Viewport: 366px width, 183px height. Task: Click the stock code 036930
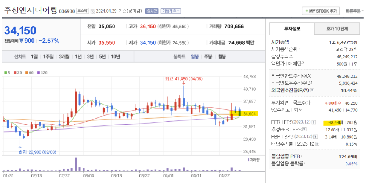(x=67, y=11)
